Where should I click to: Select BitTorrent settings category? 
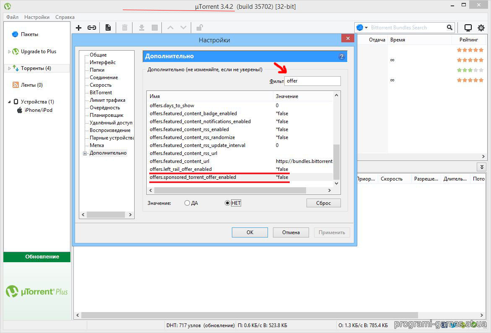point(101,93)
